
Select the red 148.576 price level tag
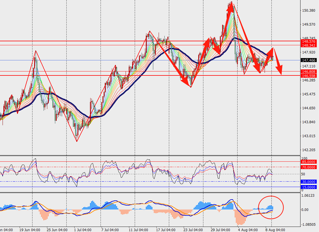click(309, 42)
